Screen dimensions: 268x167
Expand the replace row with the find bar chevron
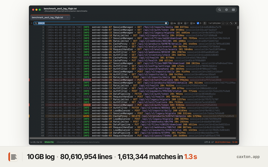click(31, 23)
